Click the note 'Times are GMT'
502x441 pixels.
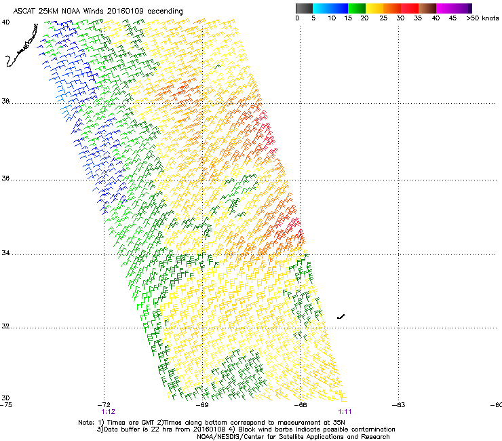131,423
